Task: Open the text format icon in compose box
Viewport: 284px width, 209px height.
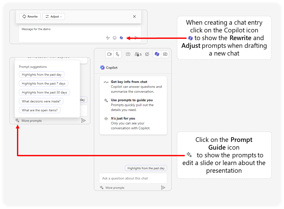Action: point(108,38)
